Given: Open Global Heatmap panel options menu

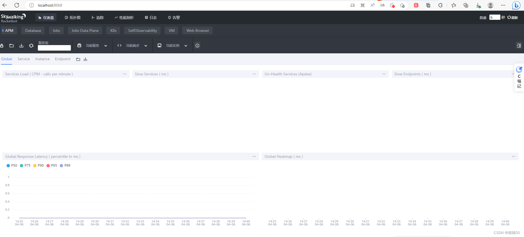Looking at the screenshot, I should (x=514, y=156).
